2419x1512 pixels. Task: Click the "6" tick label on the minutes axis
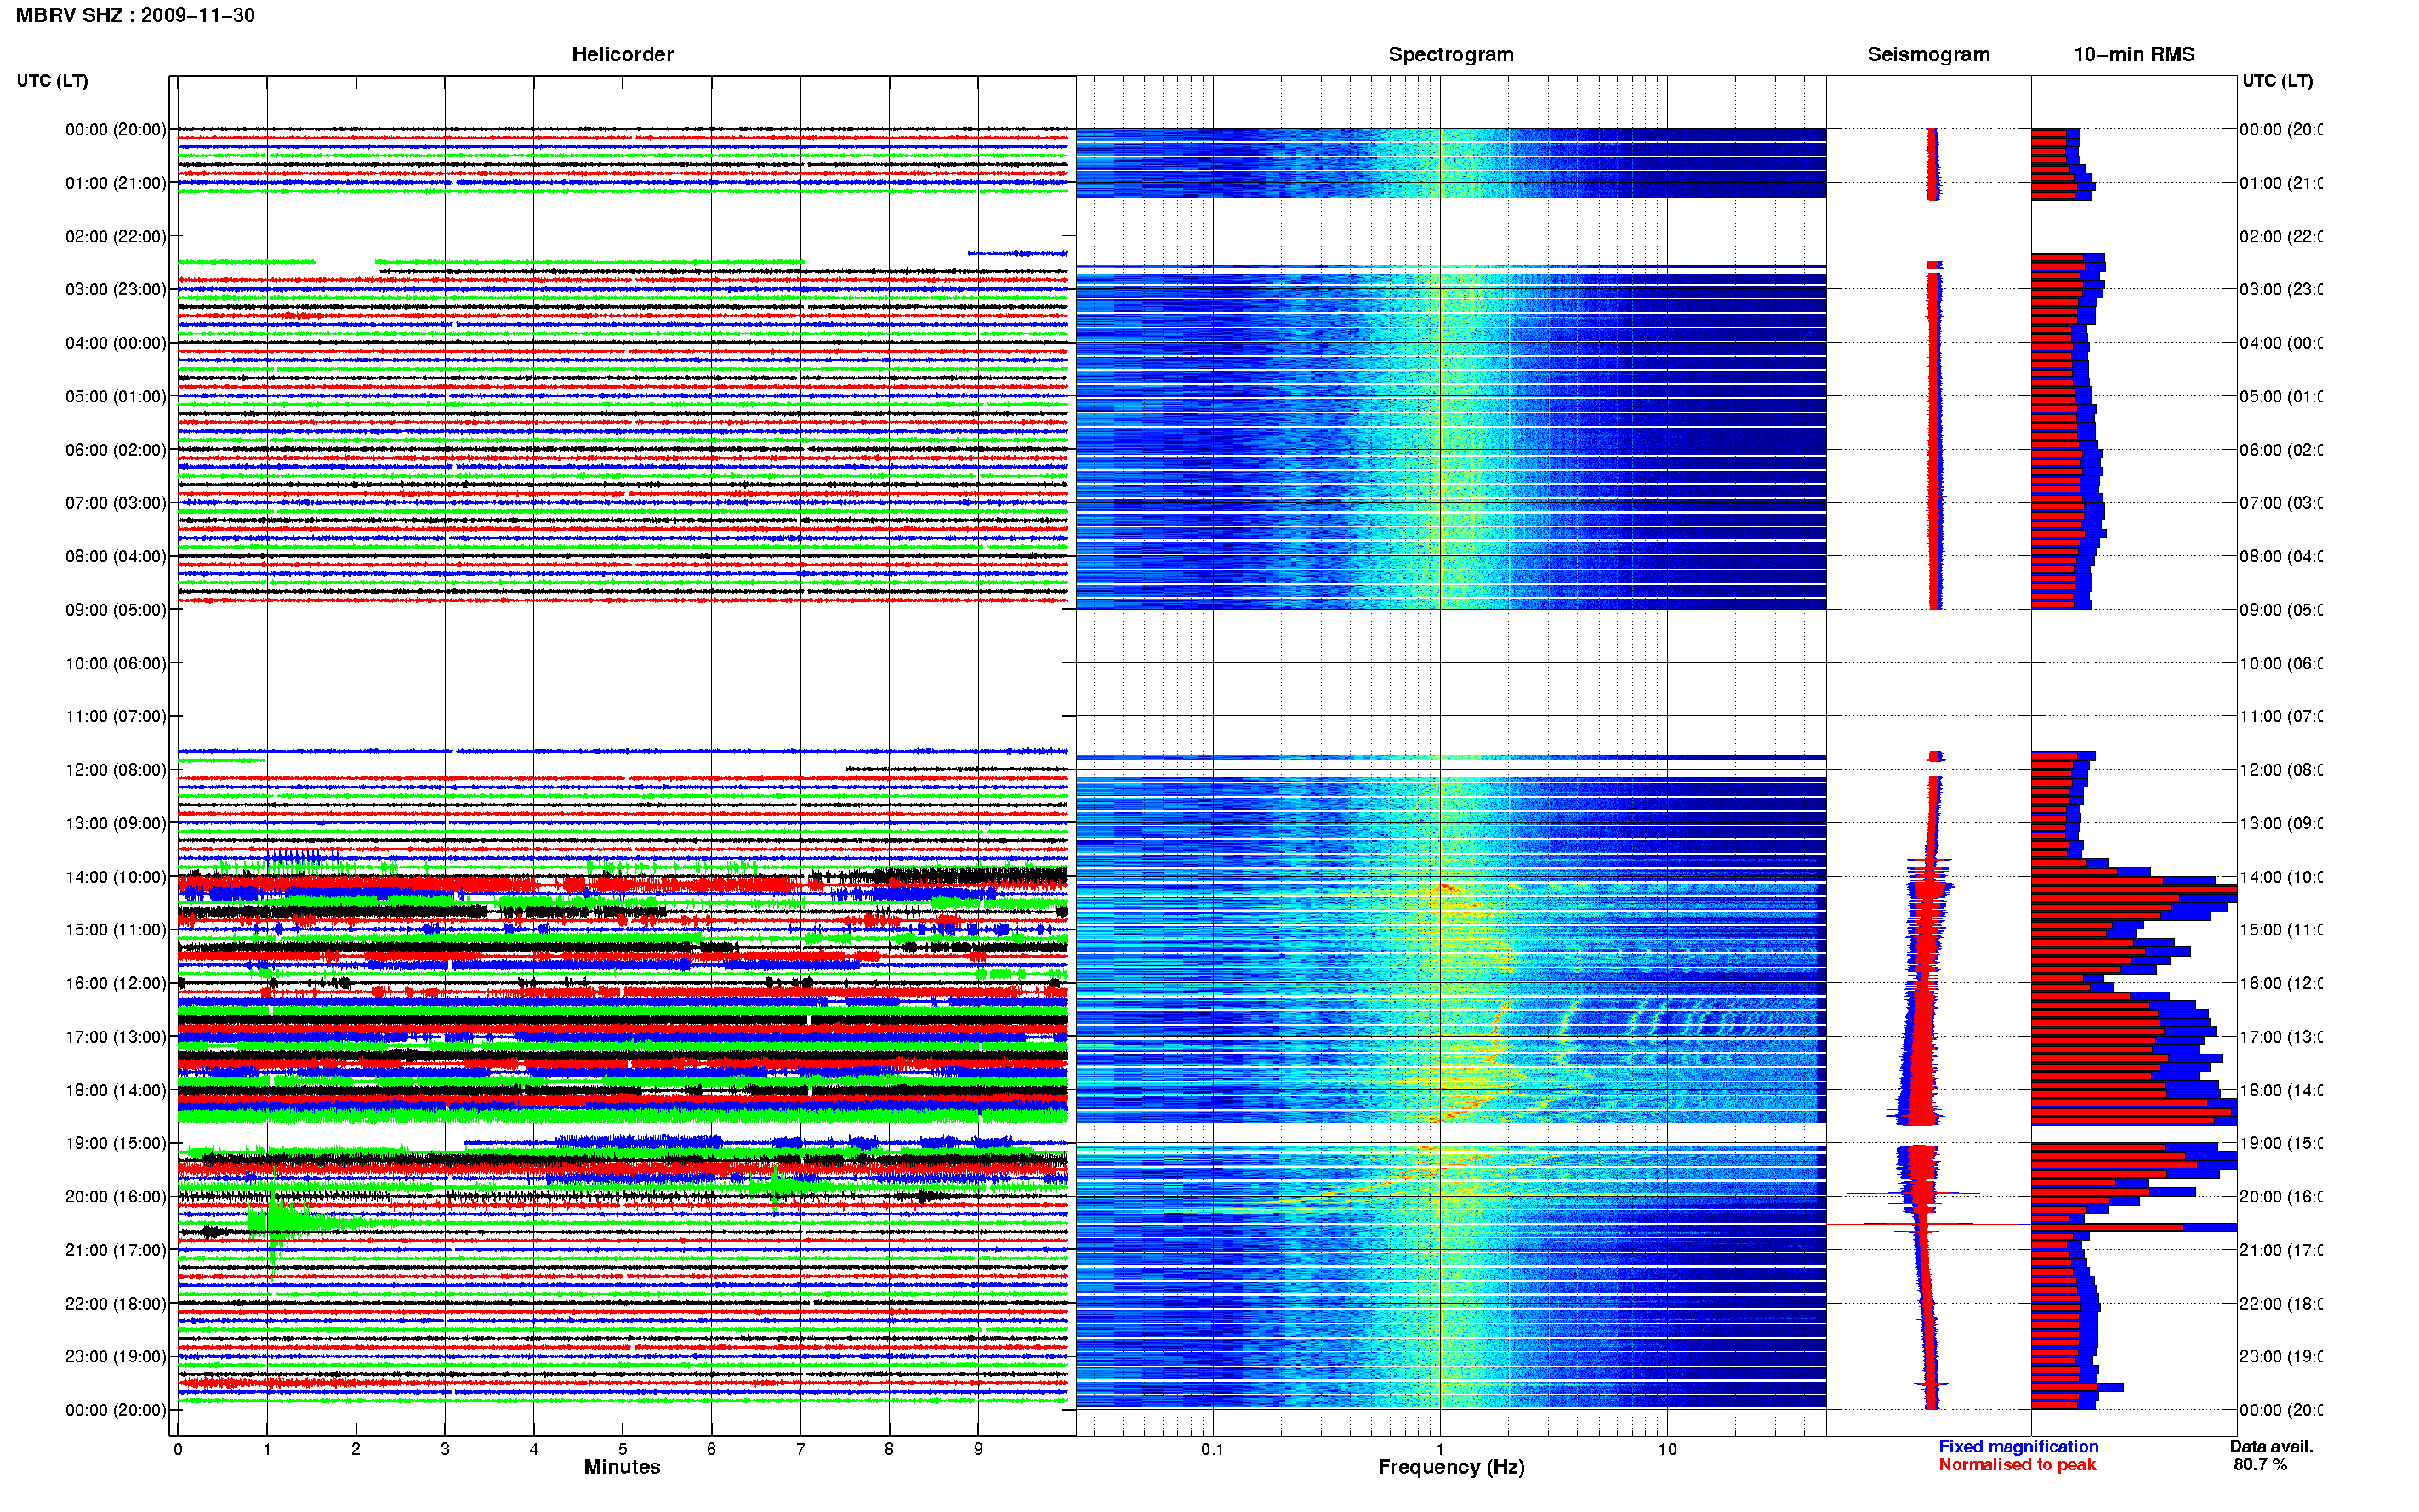[x=712, y=1449]
